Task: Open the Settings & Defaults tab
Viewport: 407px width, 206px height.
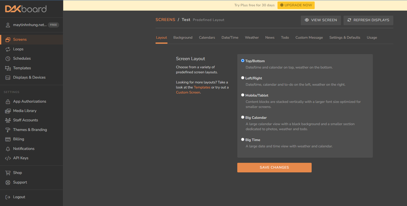Action: point(345,37)
